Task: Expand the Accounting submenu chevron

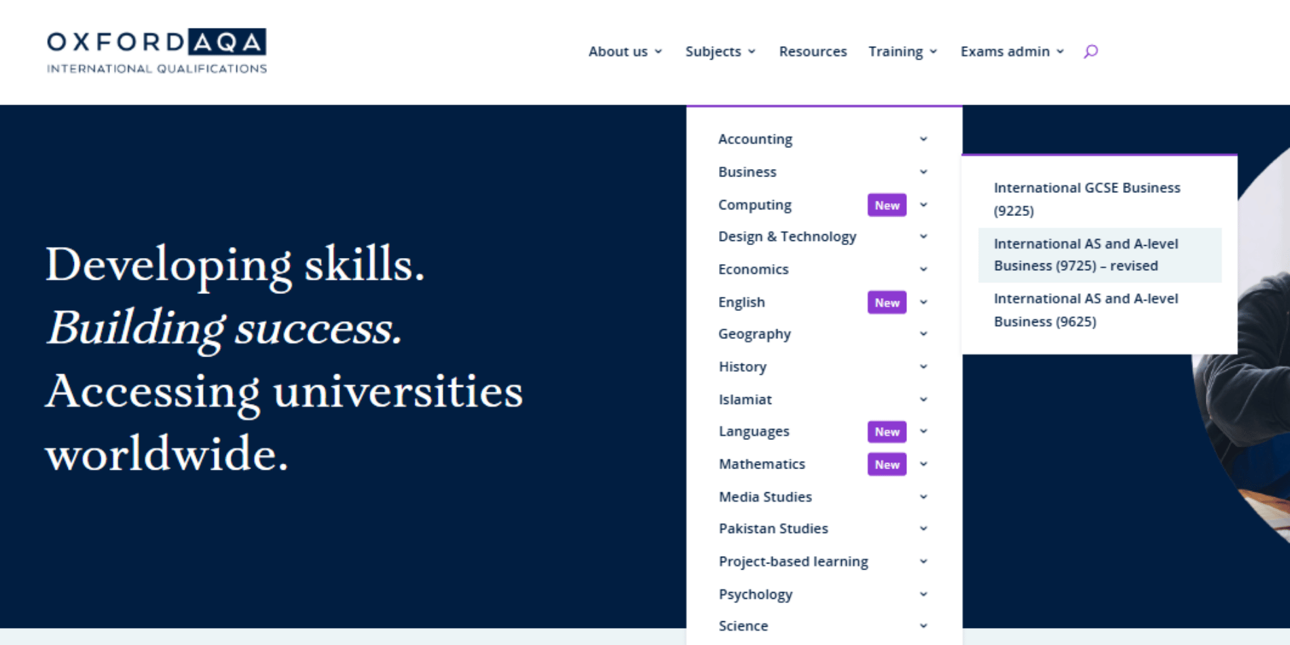Action: coord(923,139)
